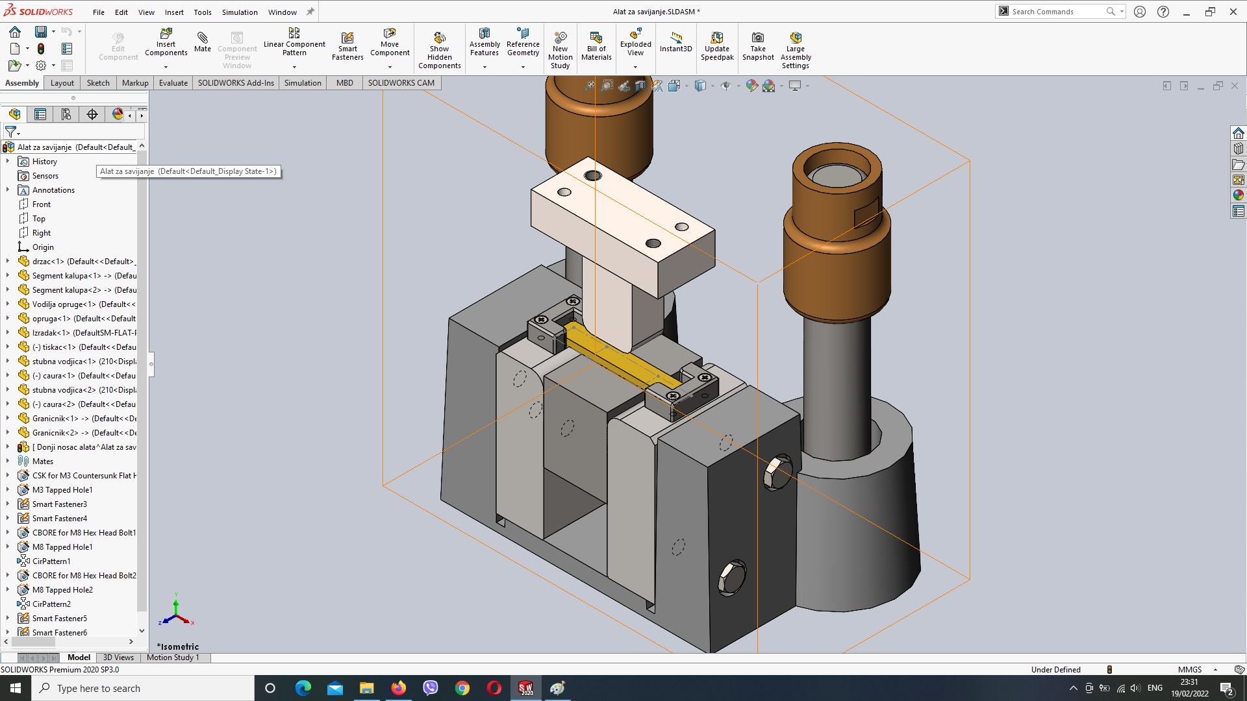Expand Izradak<1> component node

(x=8, y=332)
